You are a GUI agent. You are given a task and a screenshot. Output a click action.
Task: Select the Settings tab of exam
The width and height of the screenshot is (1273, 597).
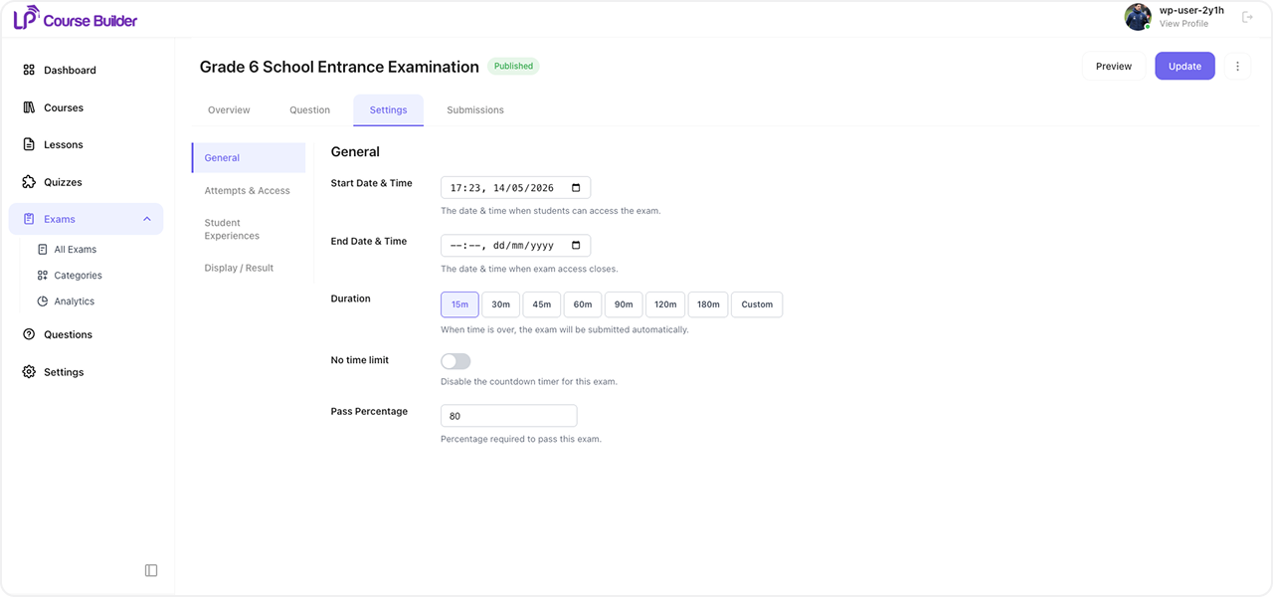(x=388, y=110)
